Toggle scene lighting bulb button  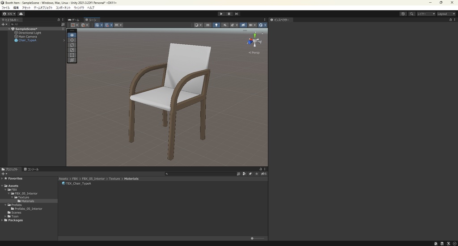point(216,25)
